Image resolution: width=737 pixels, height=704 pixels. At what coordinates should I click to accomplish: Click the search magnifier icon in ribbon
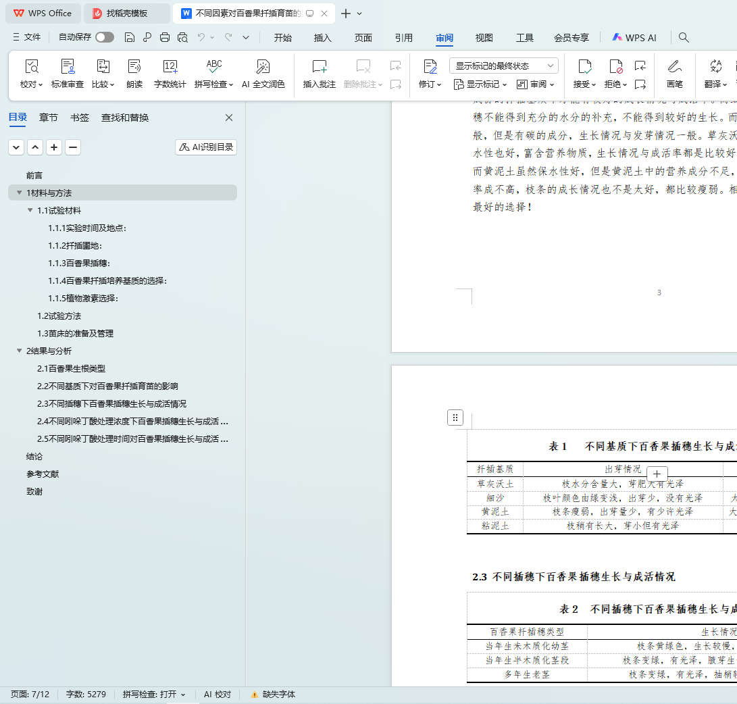(x=684, y=38)
